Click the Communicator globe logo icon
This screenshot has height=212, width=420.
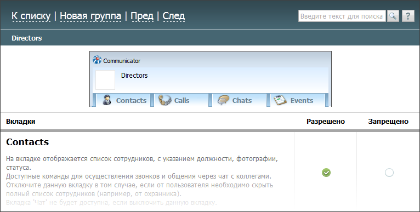tap(97, 60)
